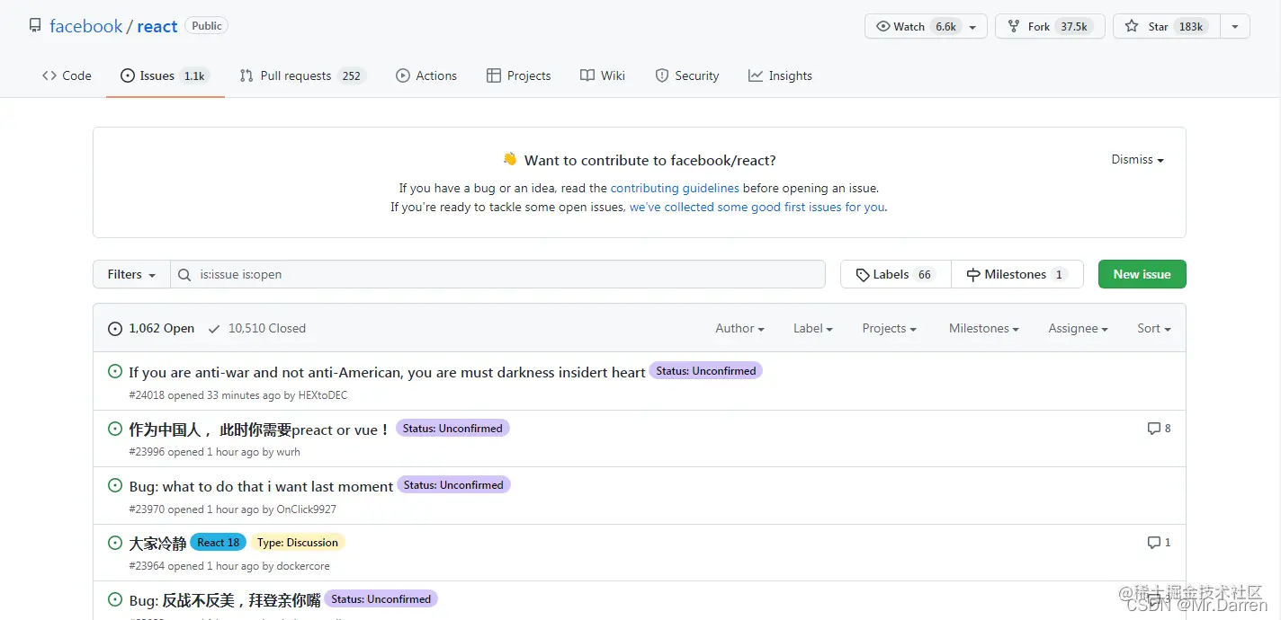The image size is (1281, 620).
Task: Click the open-issue icon next to 1,062 Open
Action: tap(115, 329)
